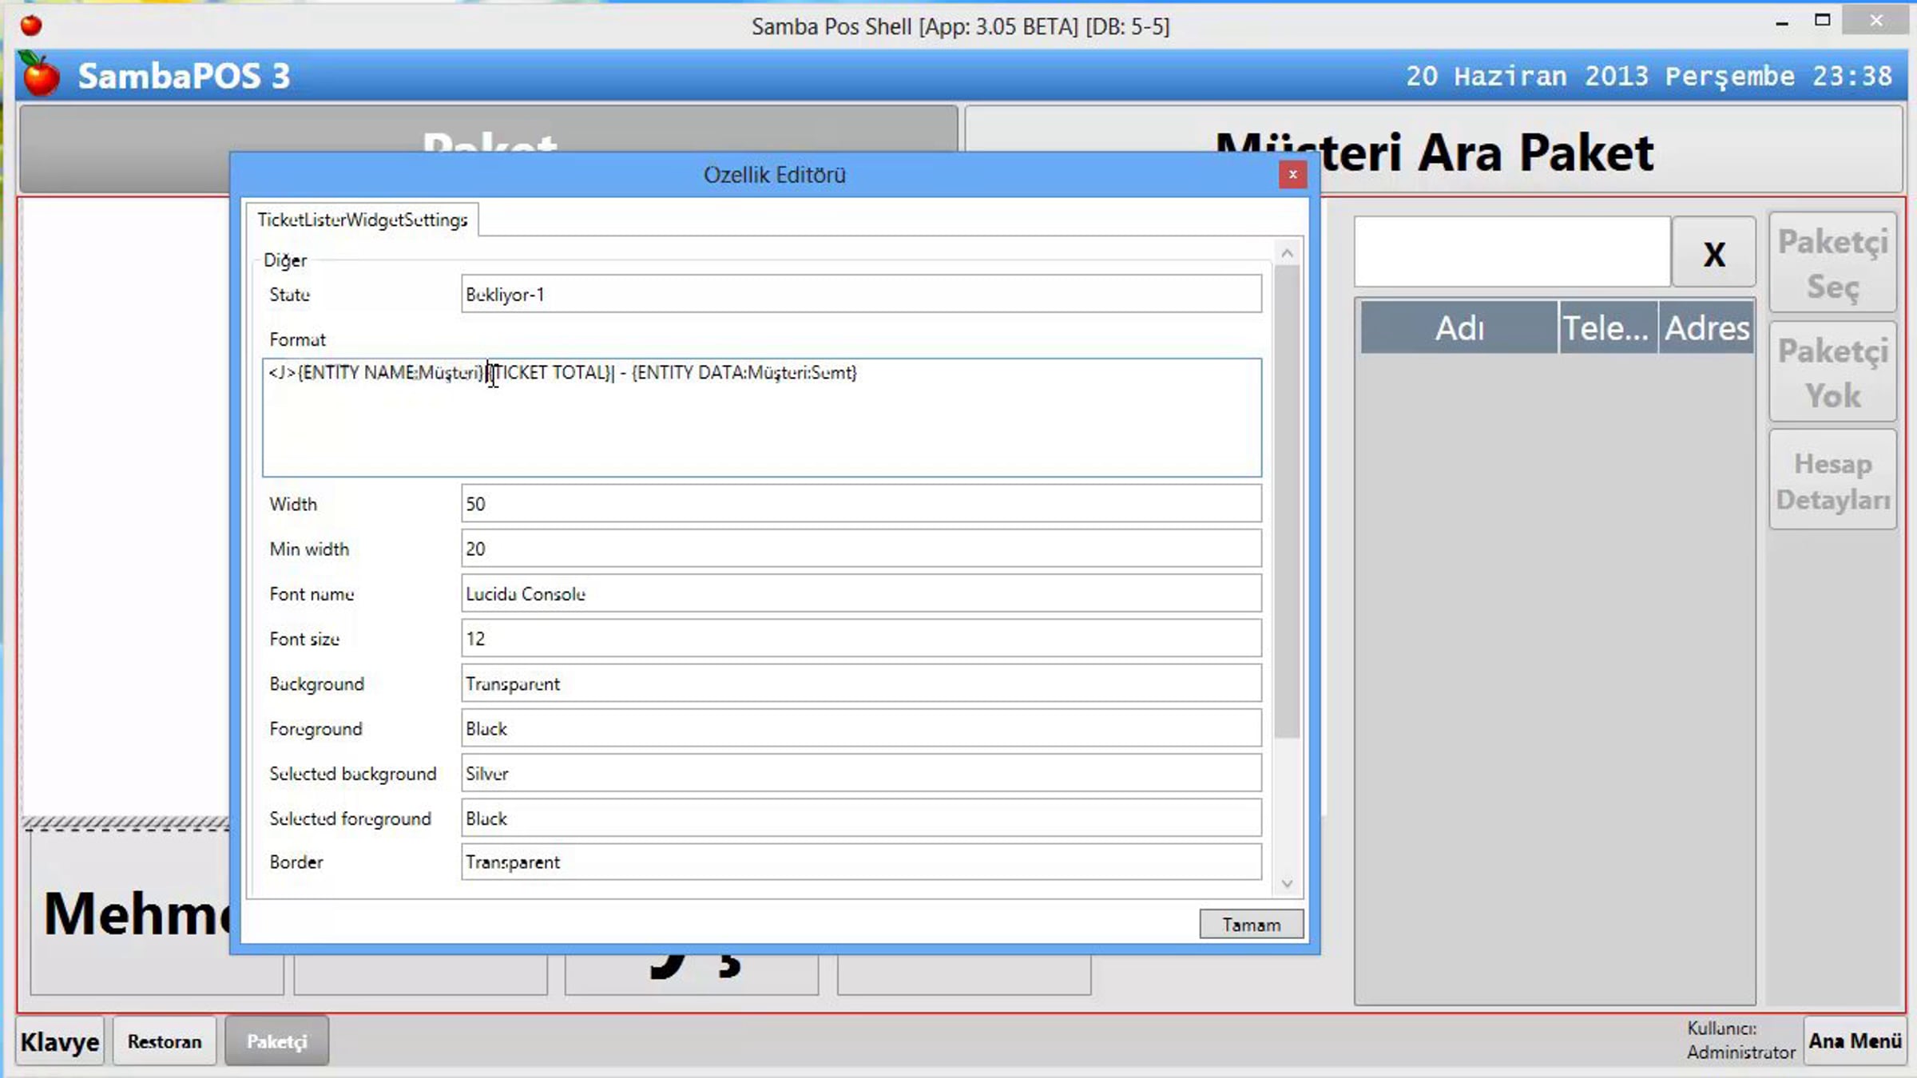Switch to the Restoran screen
The image size is (1917, 1078).
pyautogui.click(x=165, y=1041)
